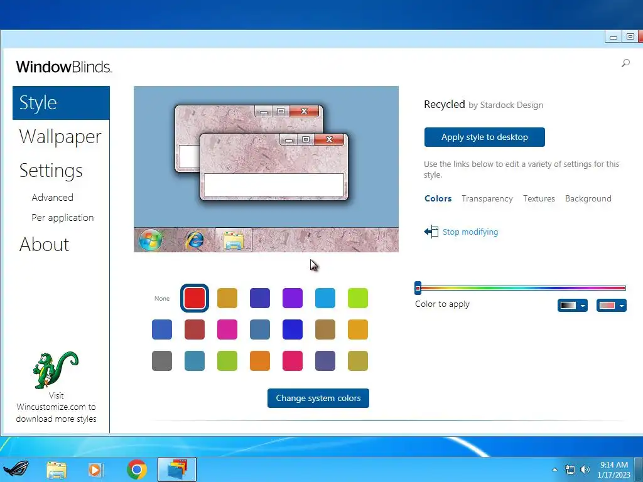This screenshot has width=643, height=482.
Task: Click the Stop modifying arrow icon
Action: [431, 232]
